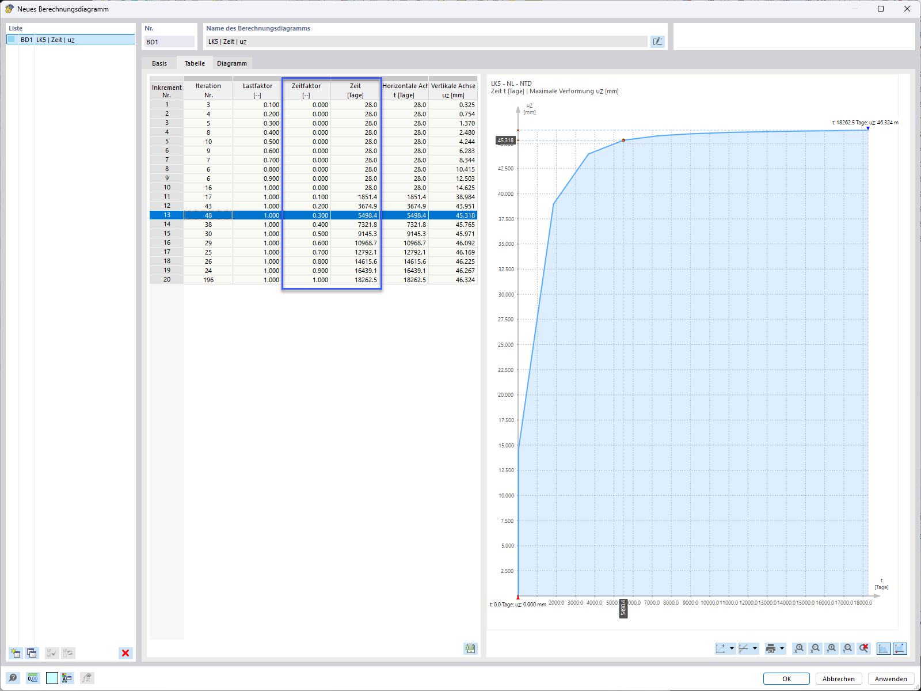This screenshot has height=691, width=921.
Task: Click the help speech bubble icon
Action: [x=13, y=678]
